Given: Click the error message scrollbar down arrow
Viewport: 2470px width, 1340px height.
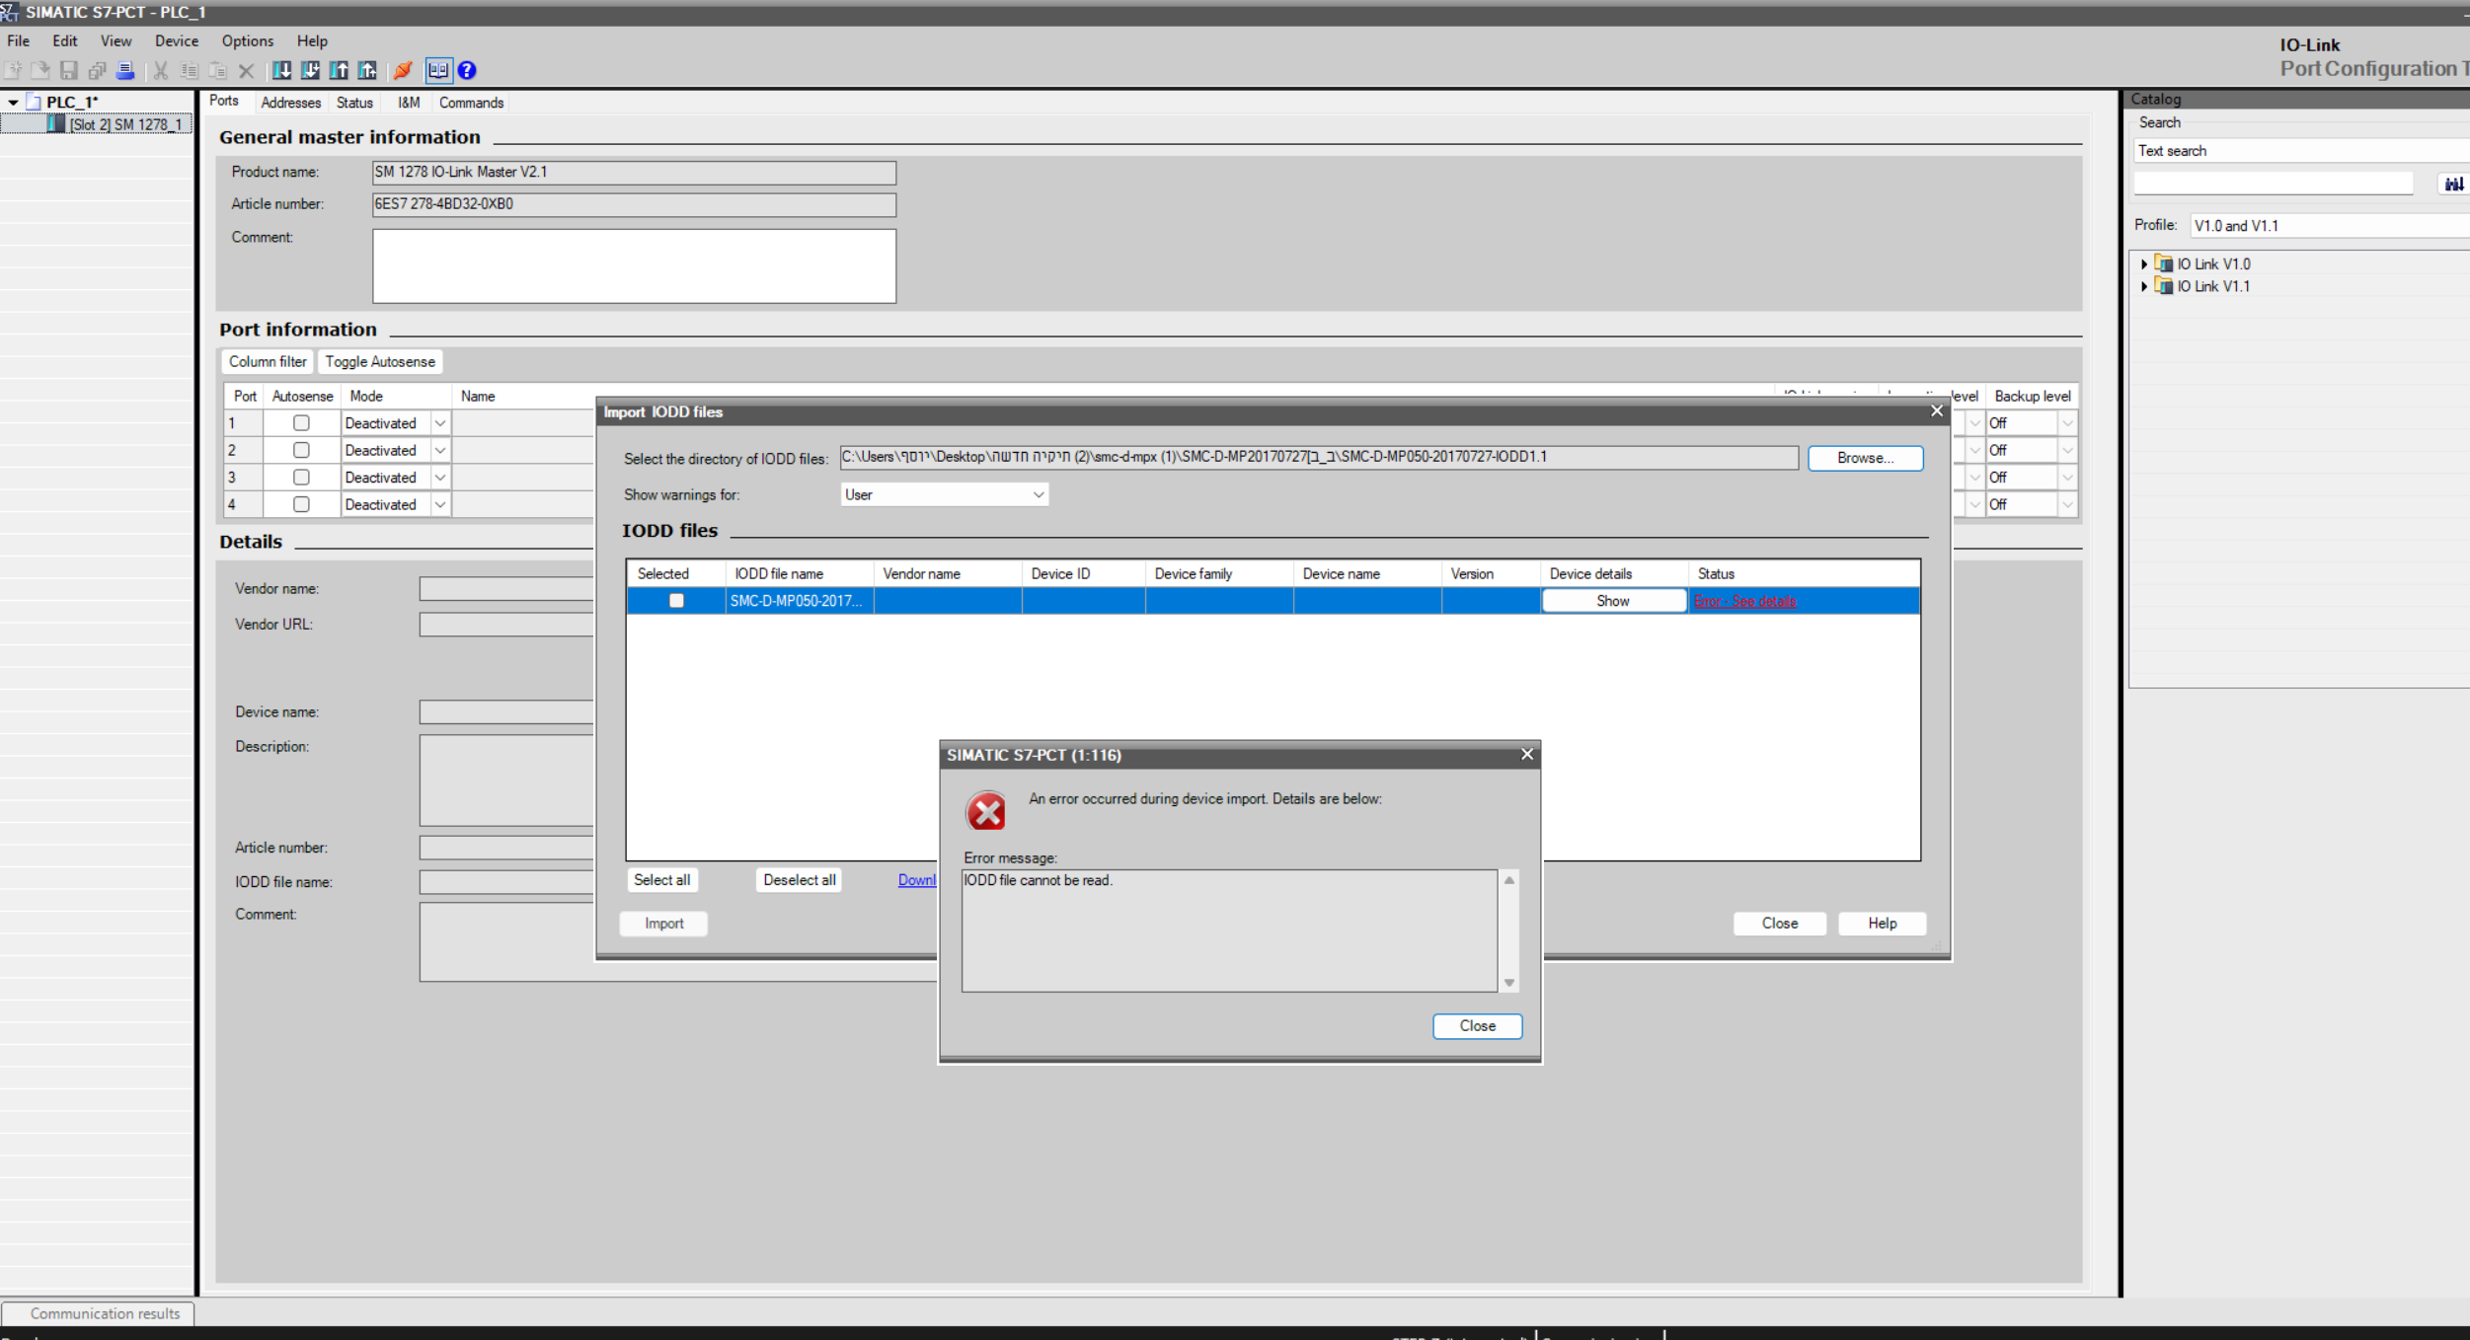Looking at the screenshot, I should tap(1508, 983).
